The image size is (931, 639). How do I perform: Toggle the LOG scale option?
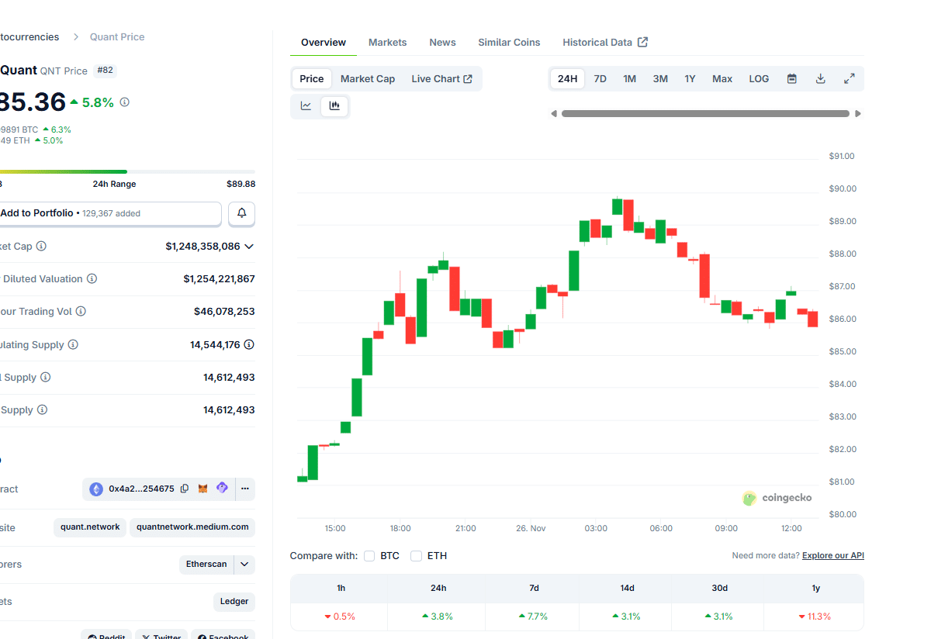point(759,79)
